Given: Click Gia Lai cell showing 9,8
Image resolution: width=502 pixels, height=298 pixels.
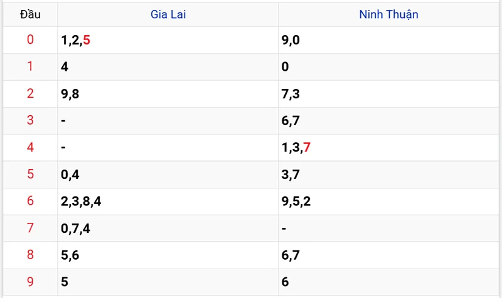Looking at the screenshot, I should pos(70,95).
